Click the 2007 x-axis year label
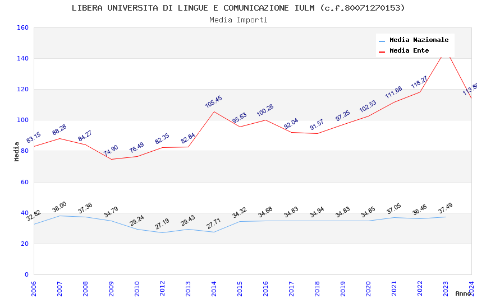This screenshot has width=477, height=308. [x=59, y=288]
